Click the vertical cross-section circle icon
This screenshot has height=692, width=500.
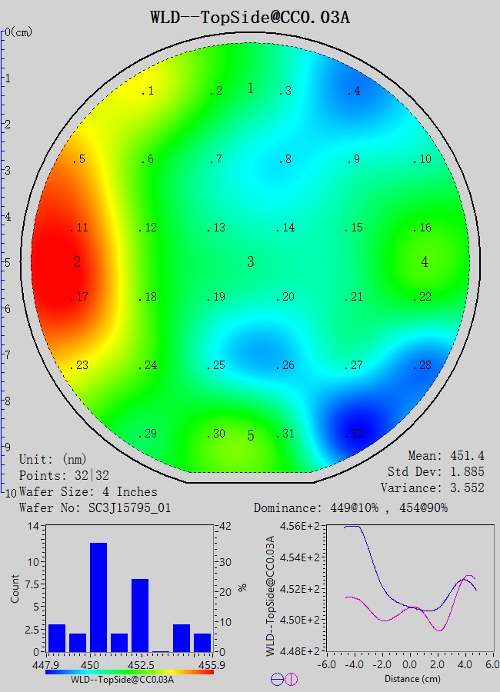coord(291,679)
